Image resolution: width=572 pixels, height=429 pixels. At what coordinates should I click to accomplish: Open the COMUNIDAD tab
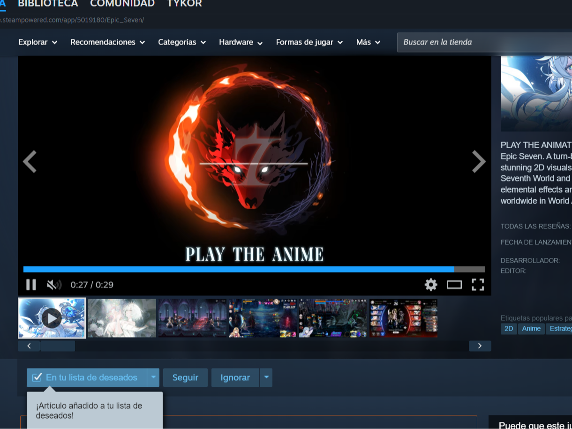tap(122, 4)
